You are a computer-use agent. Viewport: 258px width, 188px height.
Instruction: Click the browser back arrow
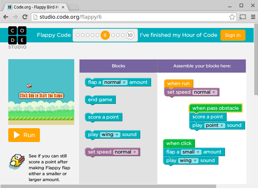[6, 17]
